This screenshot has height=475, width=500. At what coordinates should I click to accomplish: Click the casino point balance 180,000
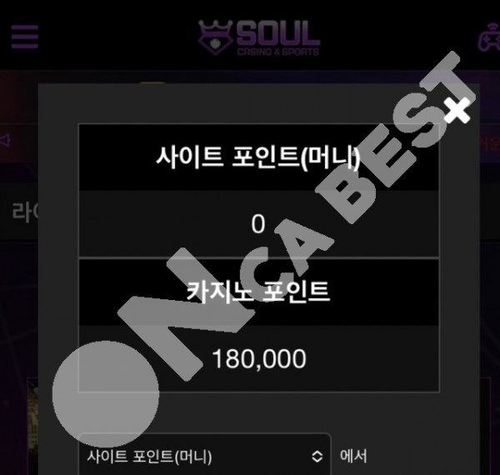pos(258,358)
